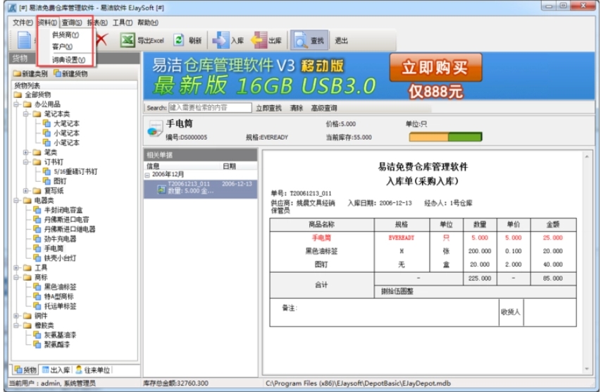Collapse the 电器类 folder
The image size is (601, 392).
pyautogui.click(x=16, y=200)
